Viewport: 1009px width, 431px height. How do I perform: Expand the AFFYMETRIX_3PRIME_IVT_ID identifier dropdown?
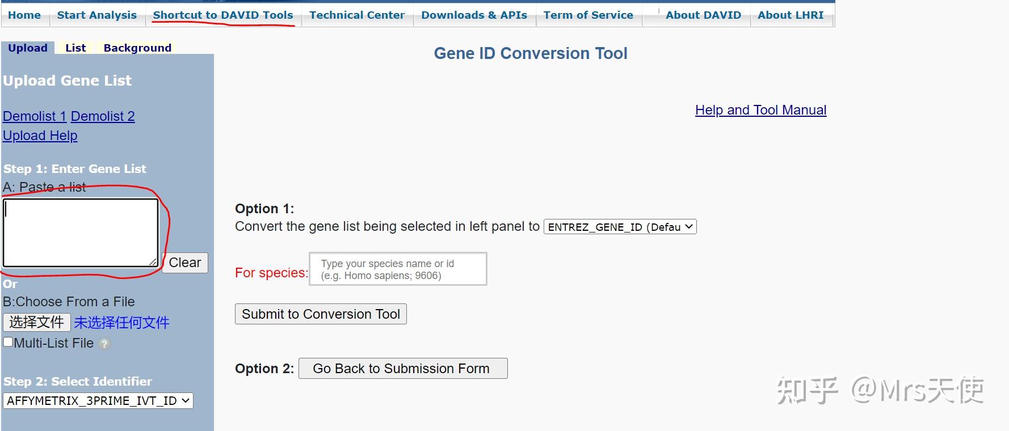[98, 401]
